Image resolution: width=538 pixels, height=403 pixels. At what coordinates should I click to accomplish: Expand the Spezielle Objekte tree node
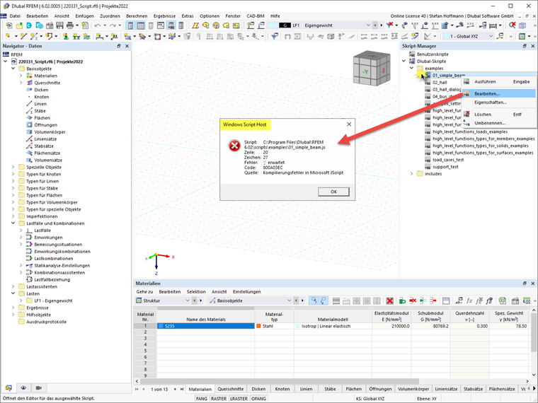13,168
